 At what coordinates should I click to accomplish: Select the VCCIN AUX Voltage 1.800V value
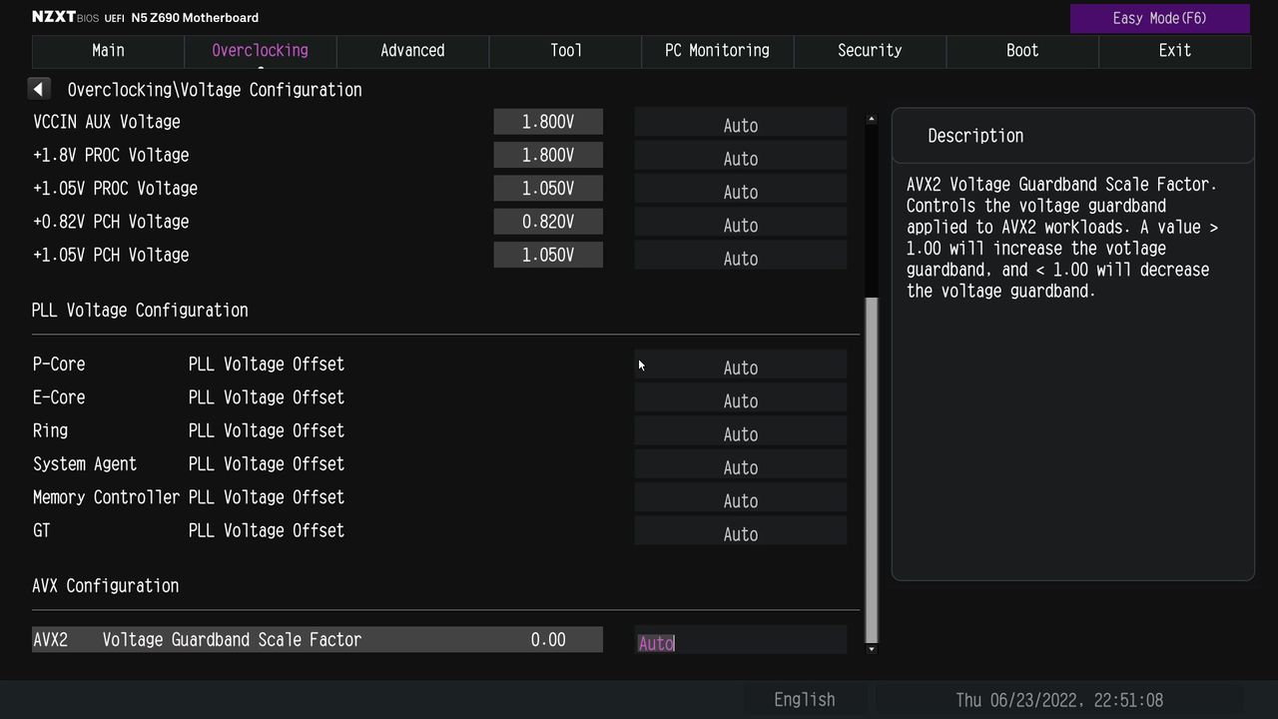[548, 122]
